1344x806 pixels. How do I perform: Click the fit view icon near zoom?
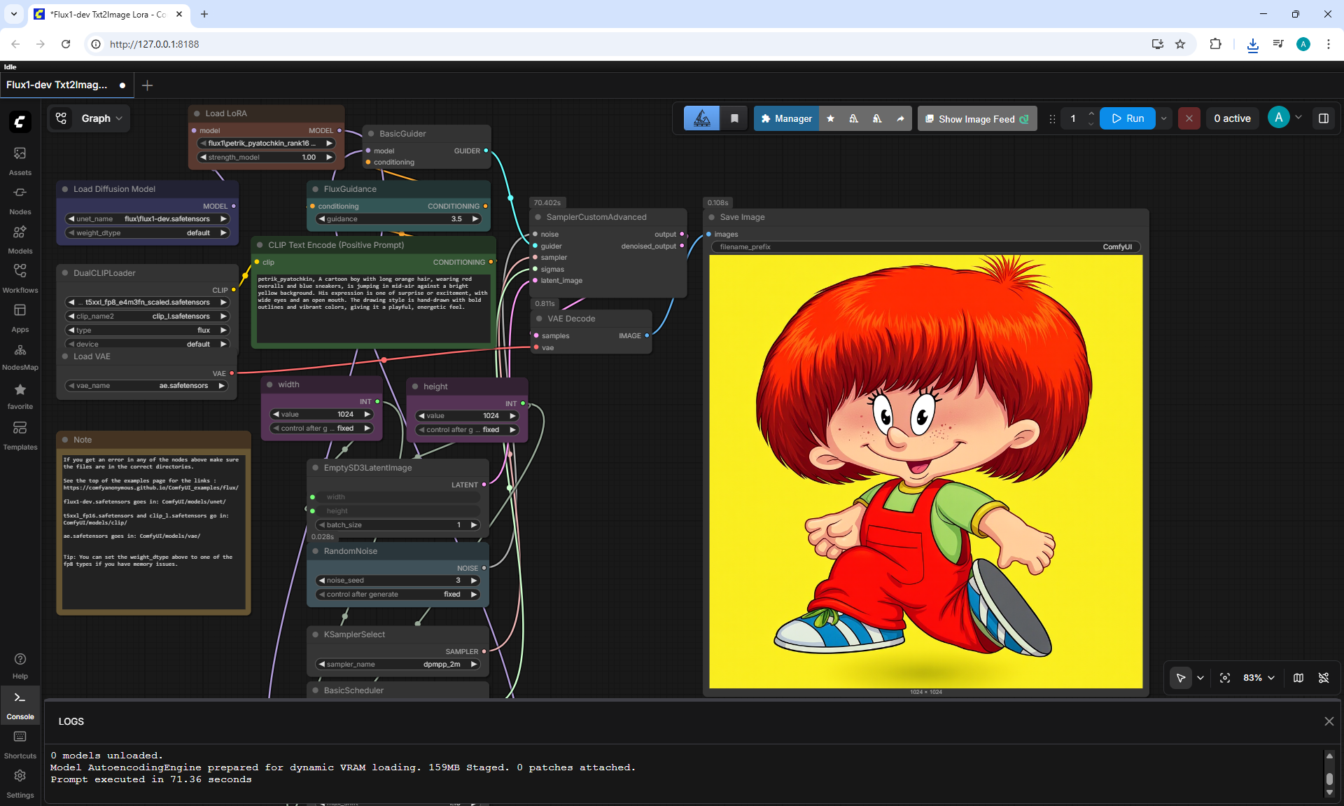pyautogui.click(x=1225, y=678)
